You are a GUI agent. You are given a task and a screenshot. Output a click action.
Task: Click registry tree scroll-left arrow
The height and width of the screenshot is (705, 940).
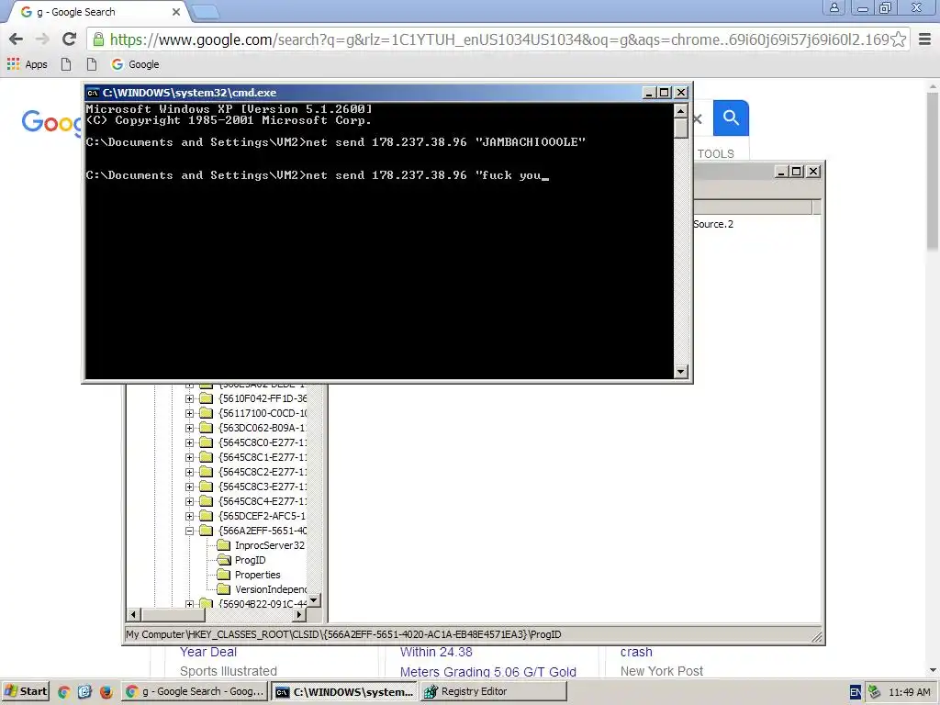(x=134, y=614)
